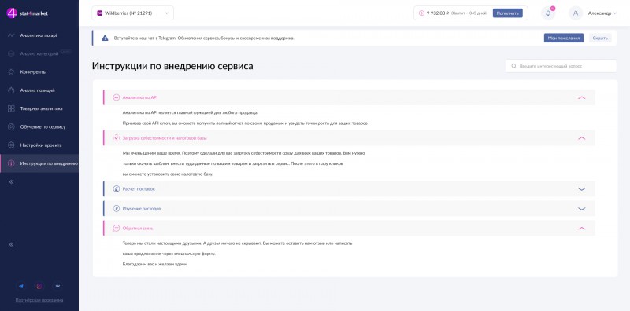
Task: Collapse the Обратная связь section chevron
Action: point(581,228)
